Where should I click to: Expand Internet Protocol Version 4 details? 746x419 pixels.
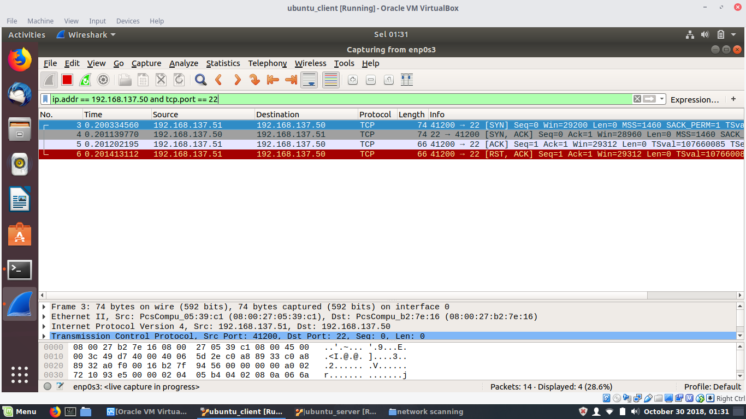pyautogui.click(x=45, y=326)
